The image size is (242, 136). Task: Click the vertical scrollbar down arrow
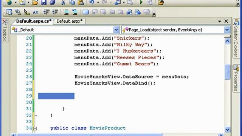227,130
